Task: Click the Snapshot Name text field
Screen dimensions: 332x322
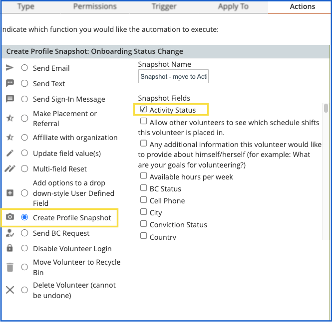Action: [173, 76]
